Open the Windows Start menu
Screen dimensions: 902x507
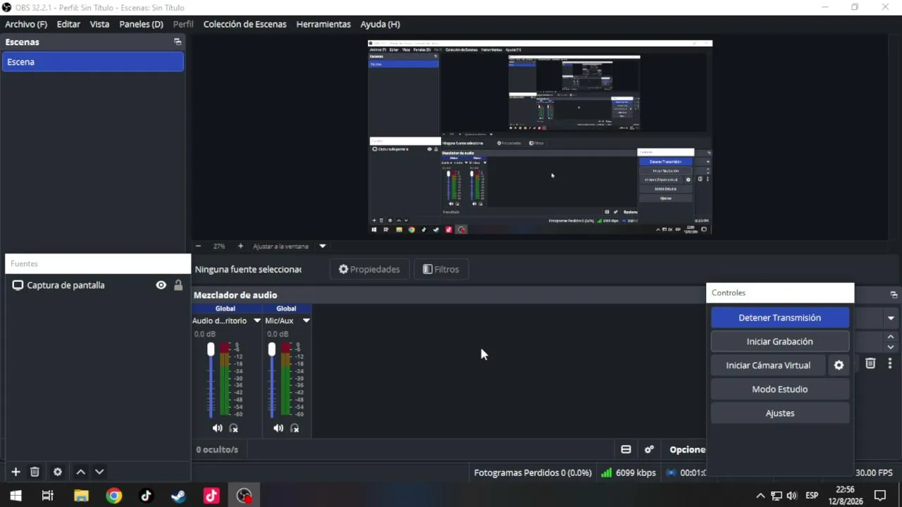point(16,496)
